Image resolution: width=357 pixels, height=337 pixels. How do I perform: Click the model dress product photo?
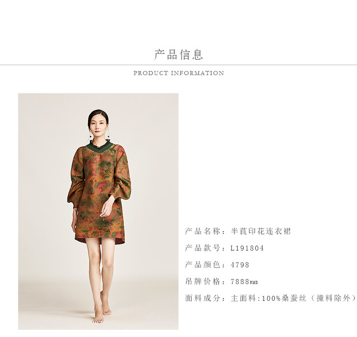point(98,211)
